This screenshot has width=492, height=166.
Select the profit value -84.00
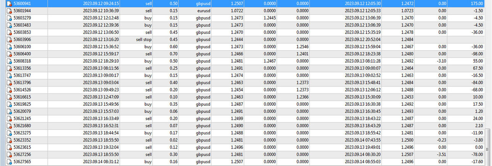coord(476,83)
